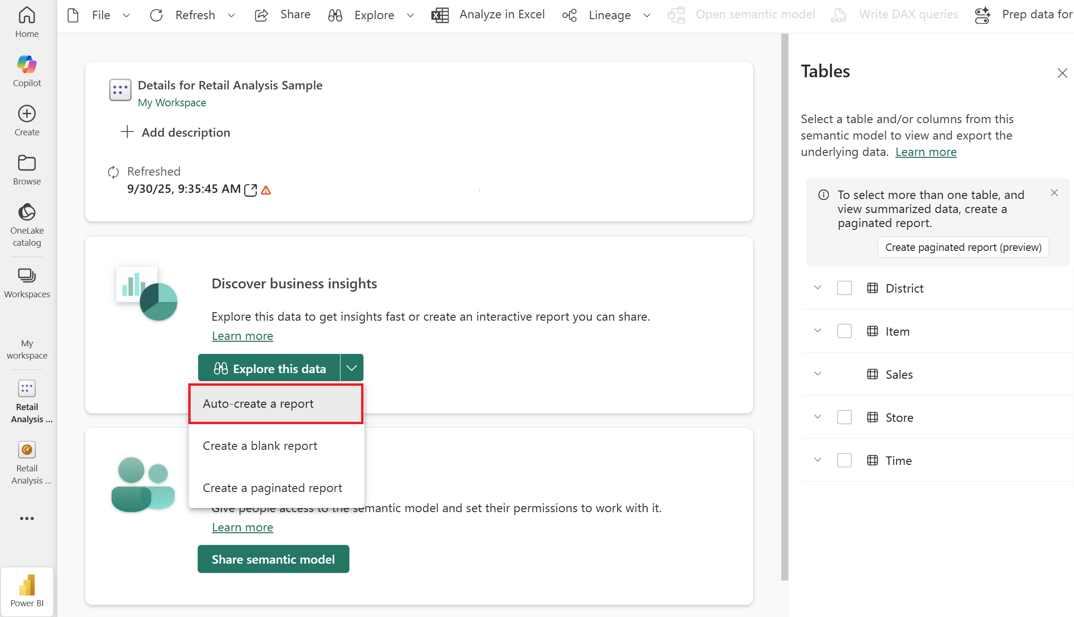Toggle the Explore this data dropdown arrow
1074x617 pixels.
352,368
